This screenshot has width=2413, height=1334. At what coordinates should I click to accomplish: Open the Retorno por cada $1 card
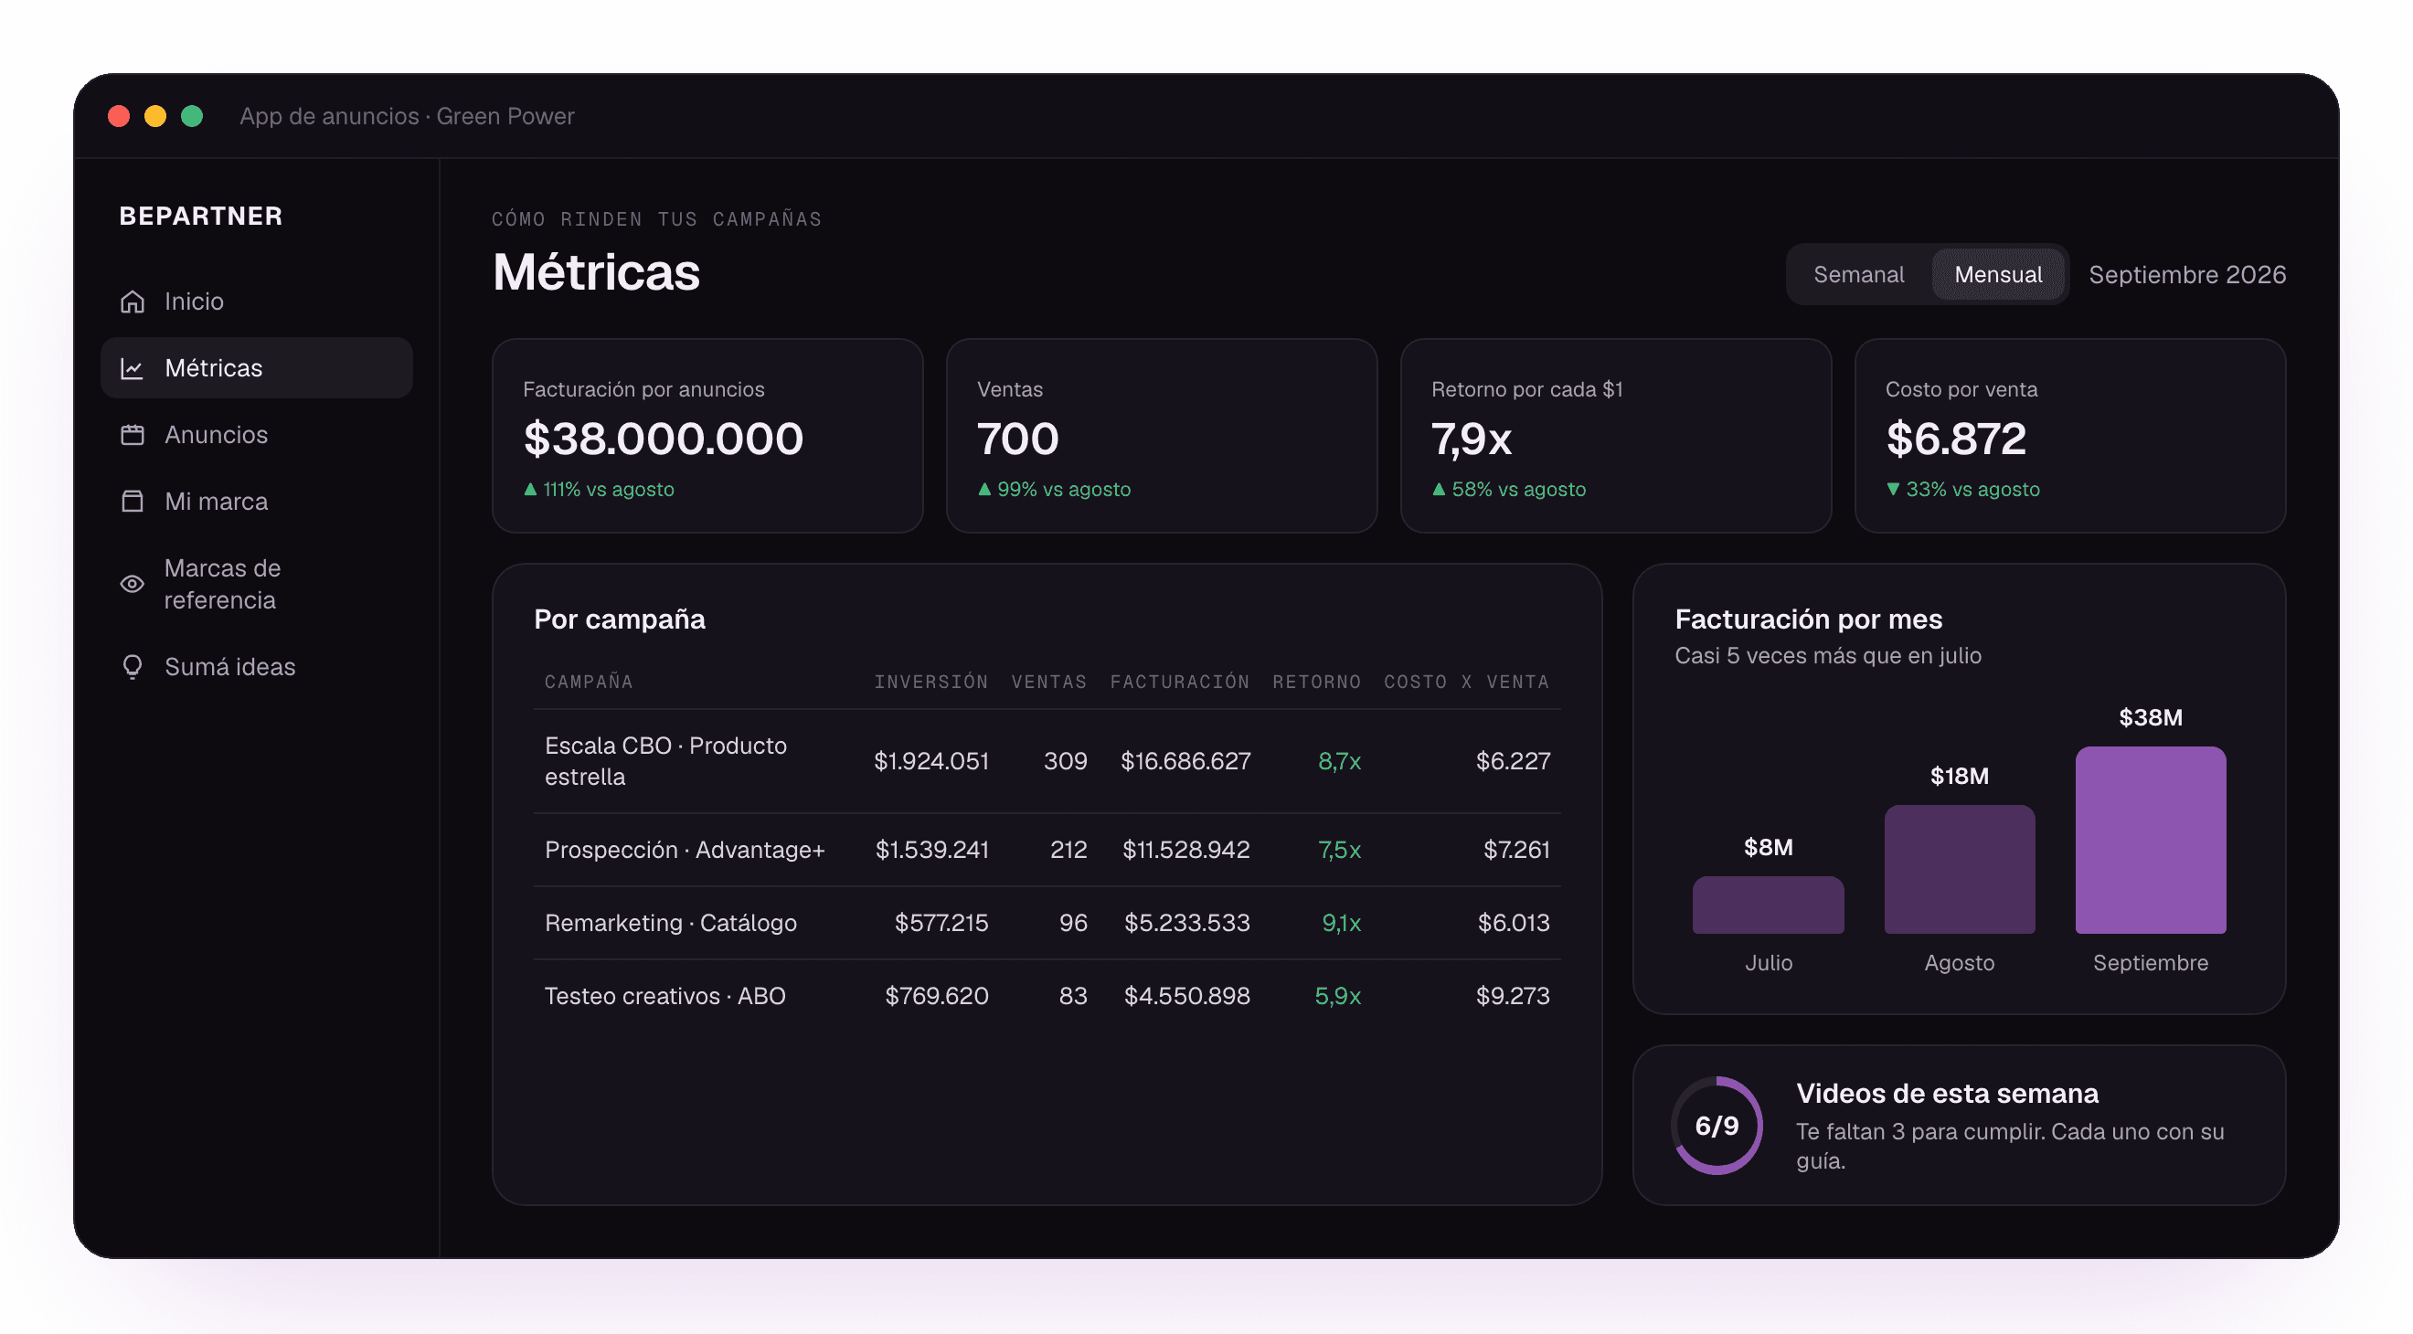1616,436
